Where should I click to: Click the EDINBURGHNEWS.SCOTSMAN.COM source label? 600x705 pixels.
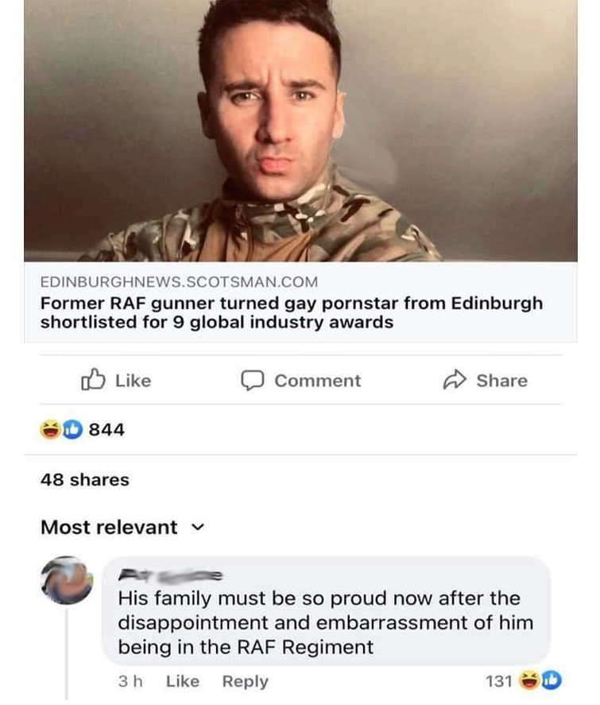179,281
